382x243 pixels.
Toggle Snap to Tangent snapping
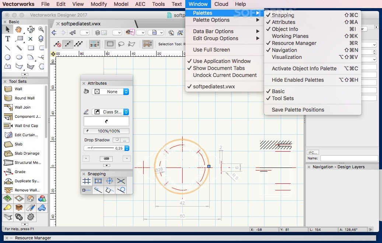(121, 190)
